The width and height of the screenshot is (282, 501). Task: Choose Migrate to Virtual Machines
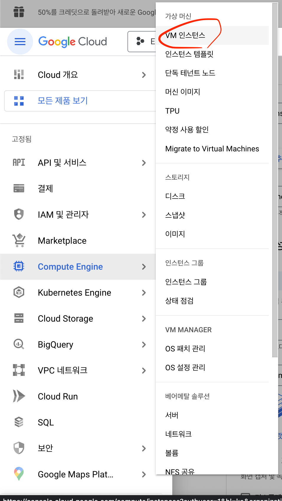(212, 149)
